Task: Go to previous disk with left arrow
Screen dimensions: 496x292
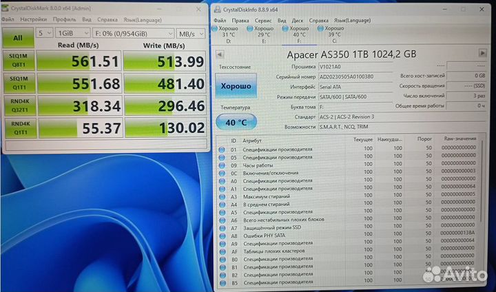Action: tap(220, 54)
